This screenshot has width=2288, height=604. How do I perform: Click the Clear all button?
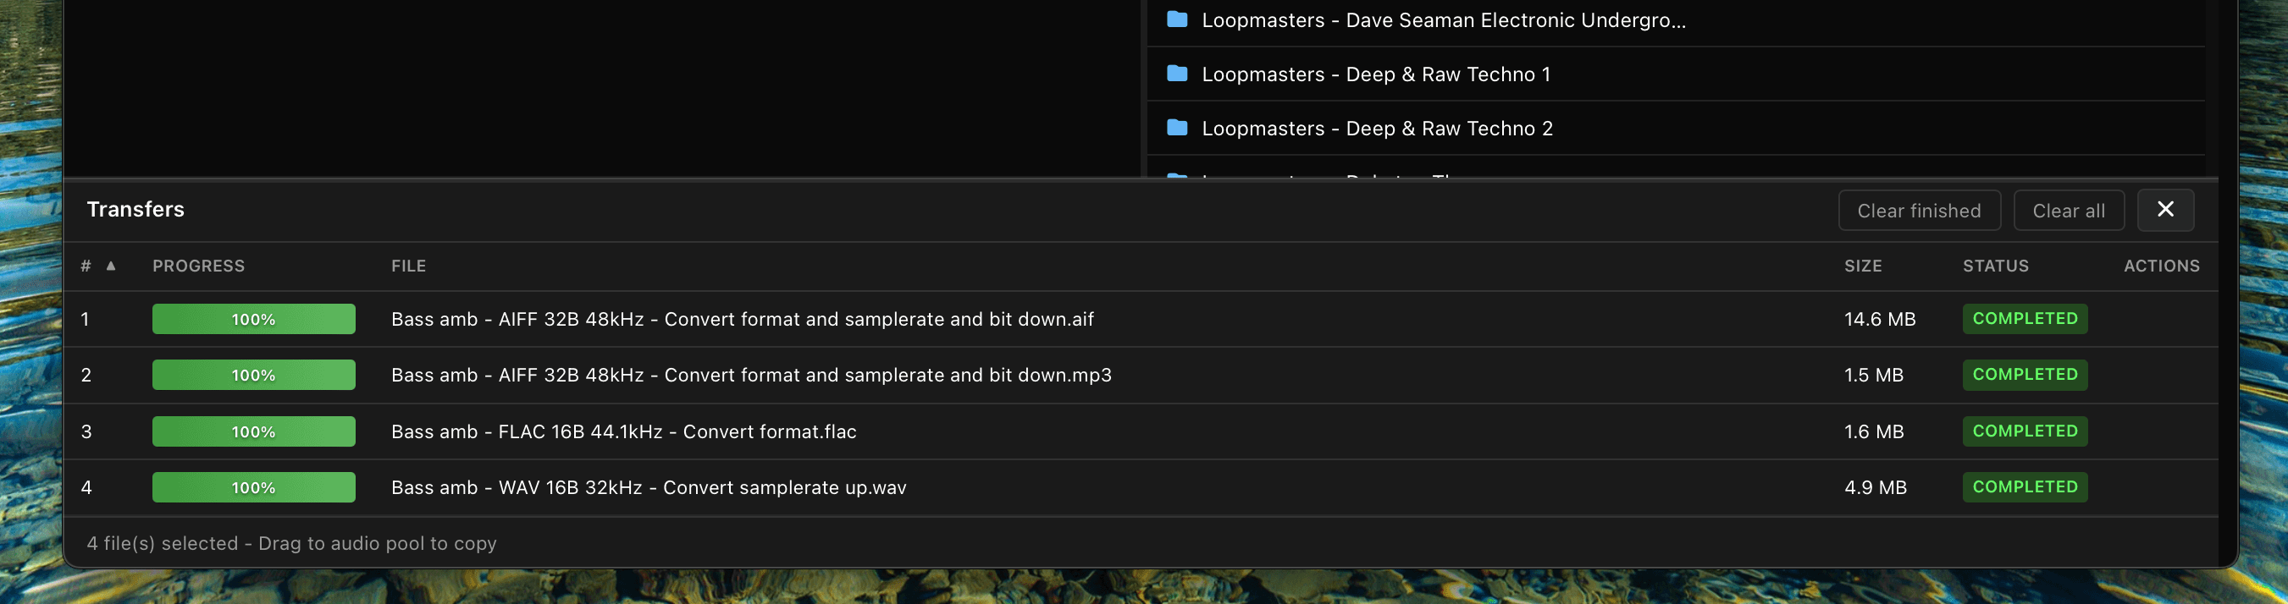2069,210
